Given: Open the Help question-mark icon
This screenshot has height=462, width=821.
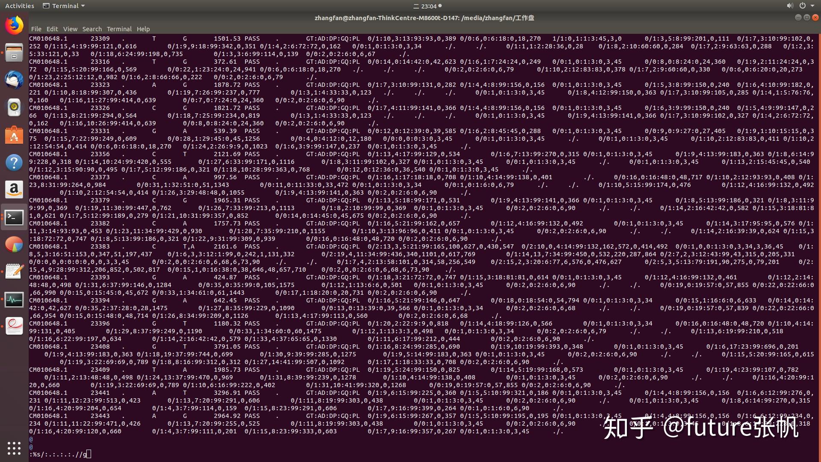Looking at the screenshot, I should 14,163.
